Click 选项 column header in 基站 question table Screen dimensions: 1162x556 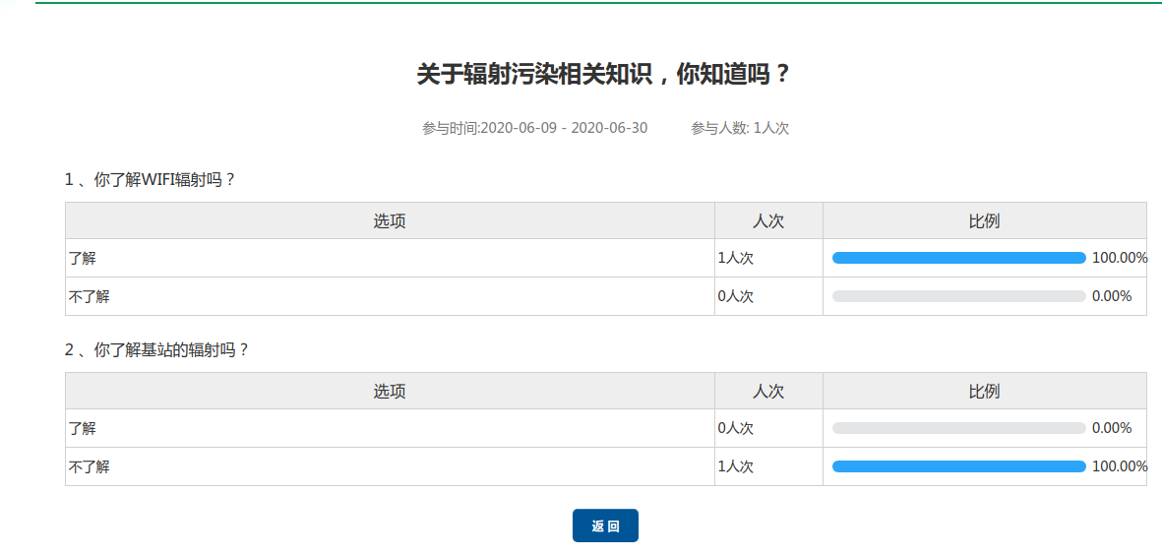coord(390,392)
